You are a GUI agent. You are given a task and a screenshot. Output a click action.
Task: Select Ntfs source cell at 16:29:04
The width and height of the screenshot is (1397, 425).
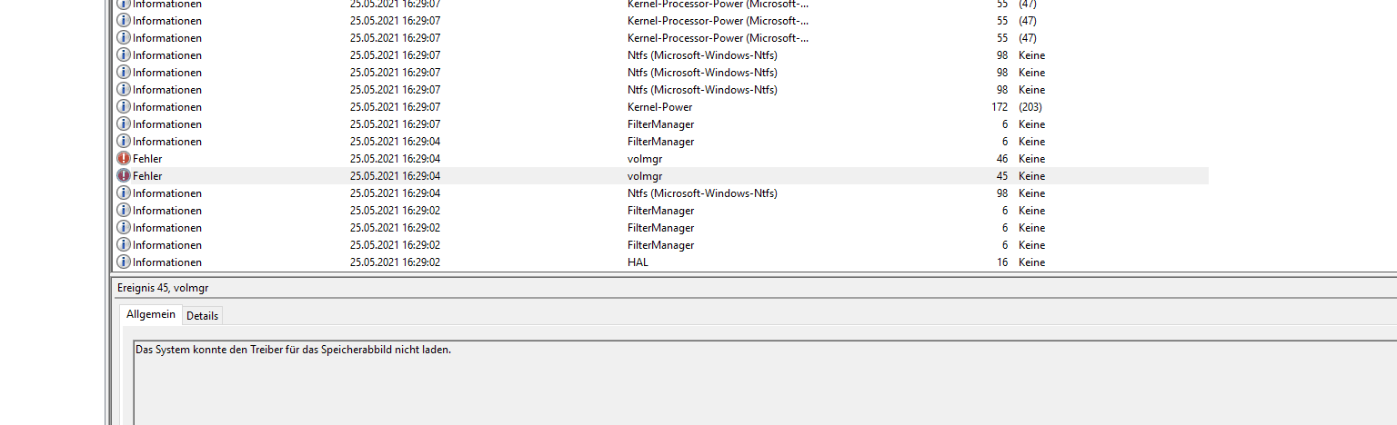point(702,193)
